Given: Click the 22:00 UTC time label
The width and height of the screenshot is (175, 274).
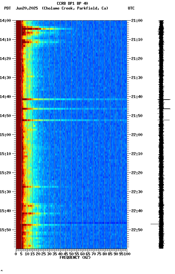Looking at the screenshot, I should [x=137, y=135].
